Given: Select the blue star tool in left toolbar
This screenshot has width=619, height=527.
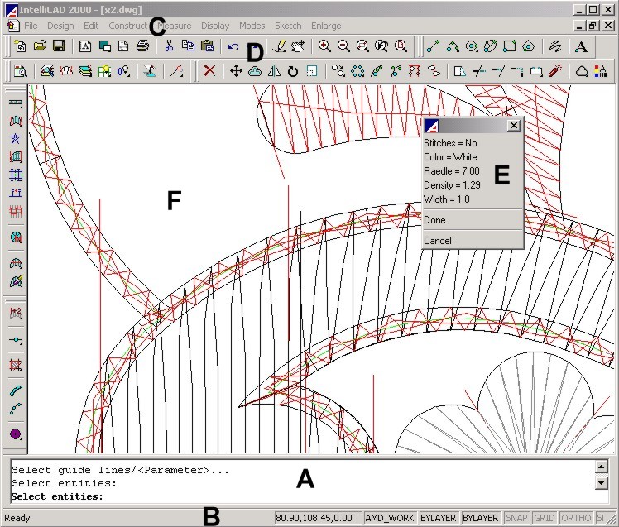Looking at the screenshot, I should [15, 138].
